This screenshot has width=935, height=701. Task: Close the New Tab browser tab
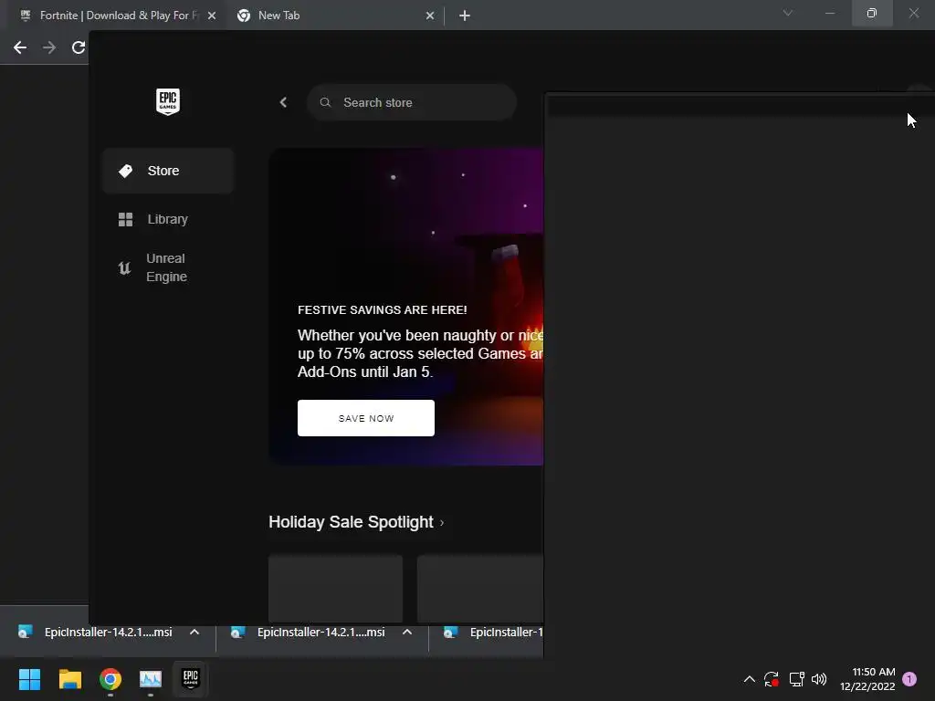[x=430, y=16]
